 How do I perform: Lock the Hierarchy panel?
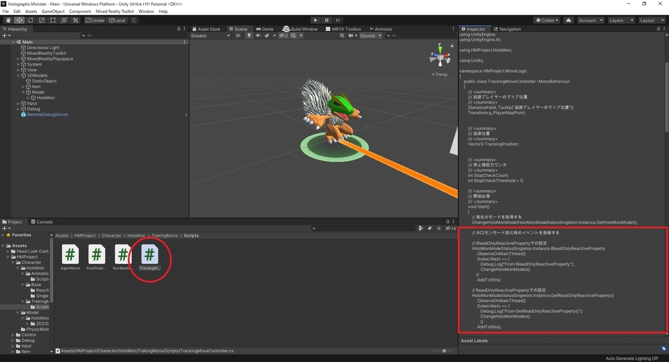click(x=179, y=29)
